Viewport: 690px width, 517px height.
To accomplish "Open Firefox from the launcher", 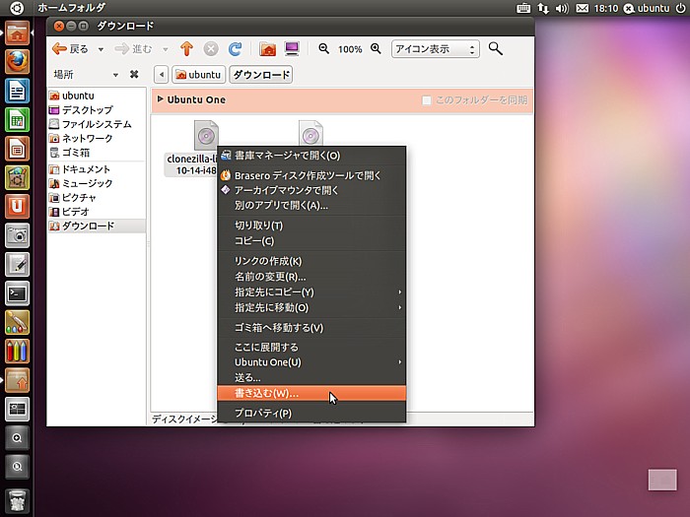I will coord(17,61).
